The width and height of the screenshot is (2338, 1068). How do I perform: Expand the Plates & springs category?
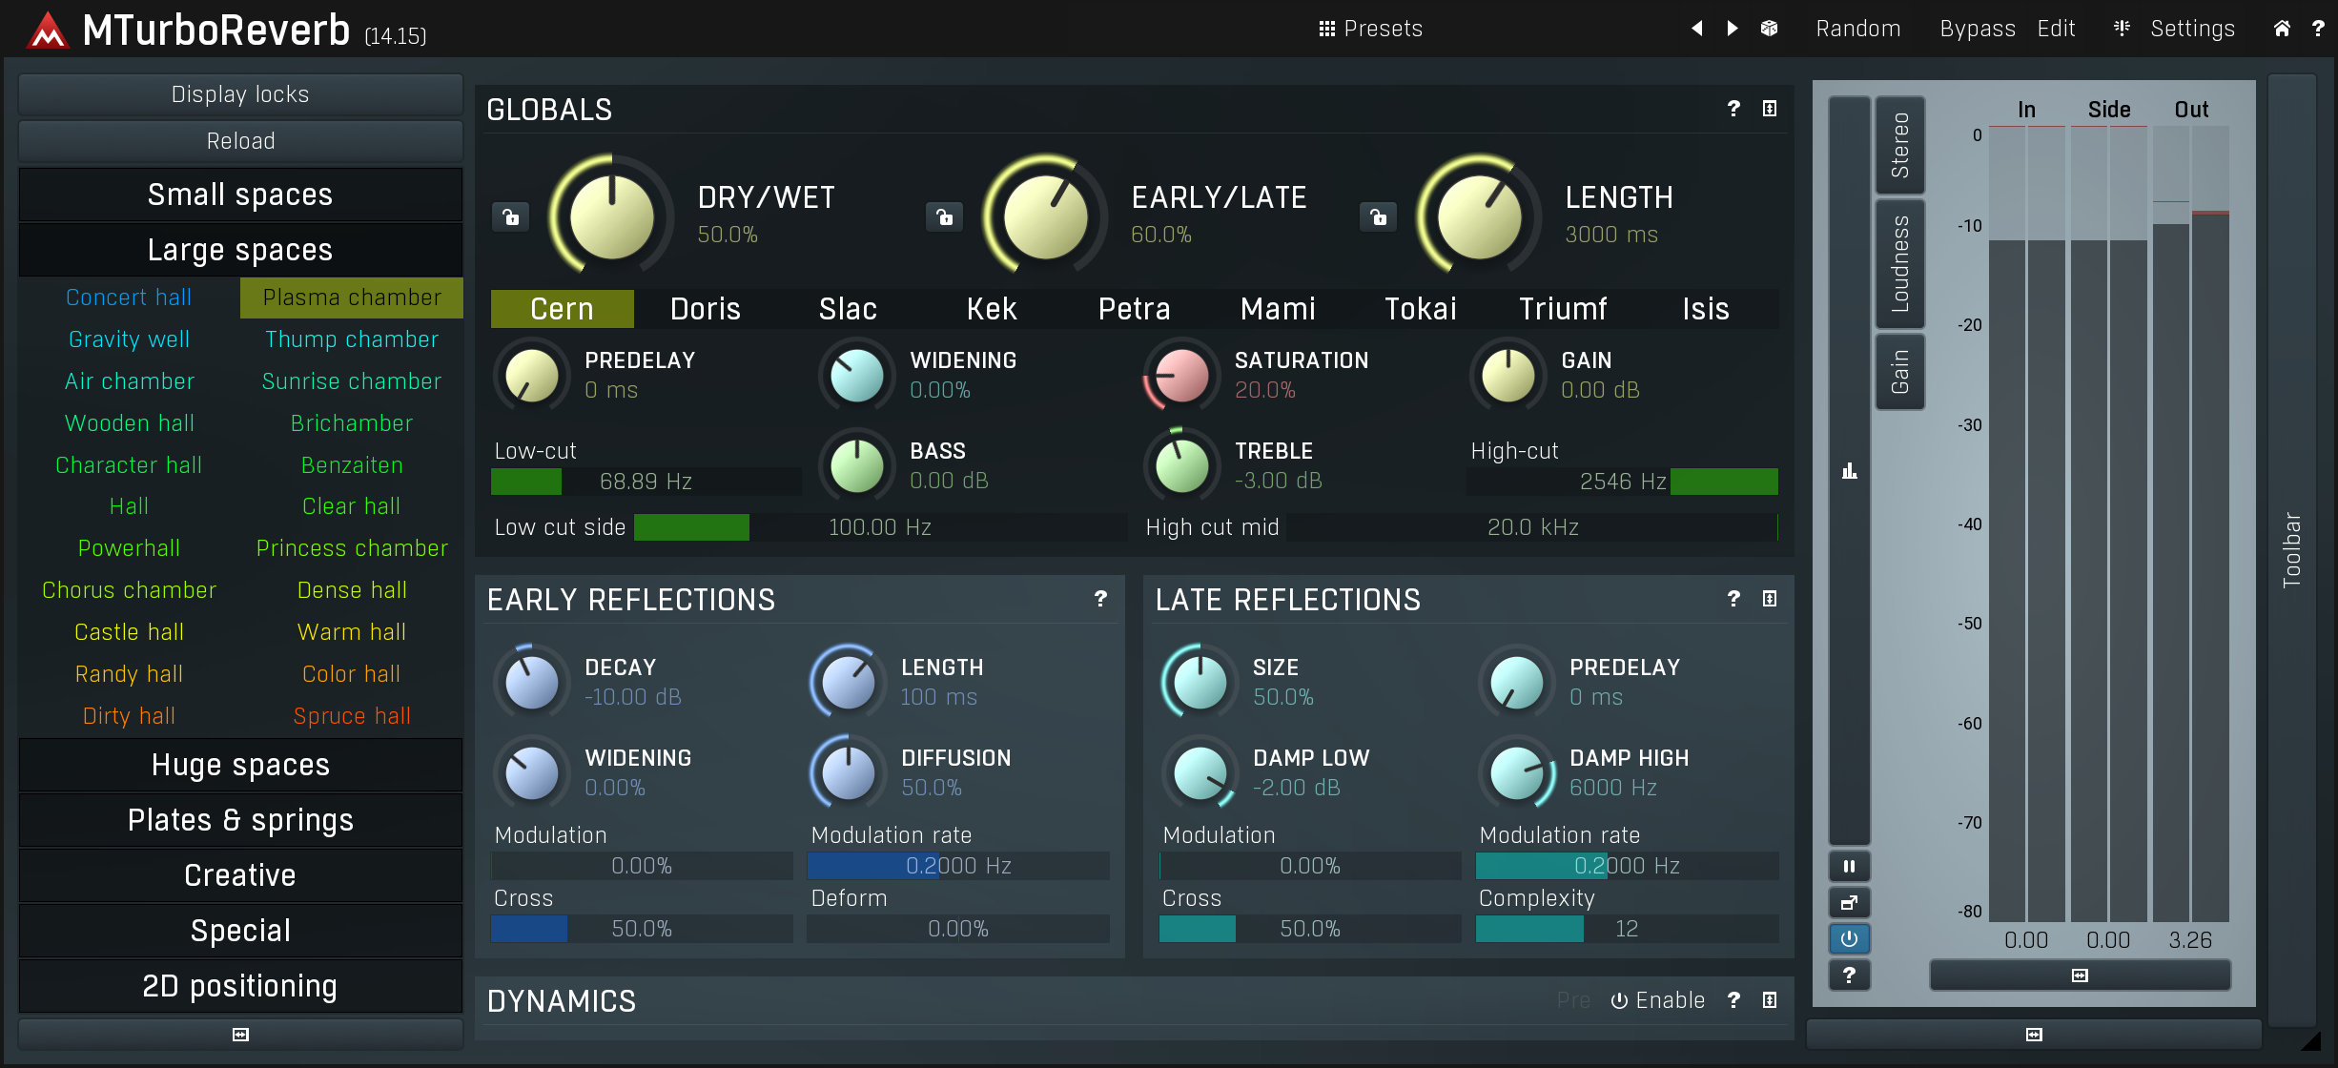point(240,820)
